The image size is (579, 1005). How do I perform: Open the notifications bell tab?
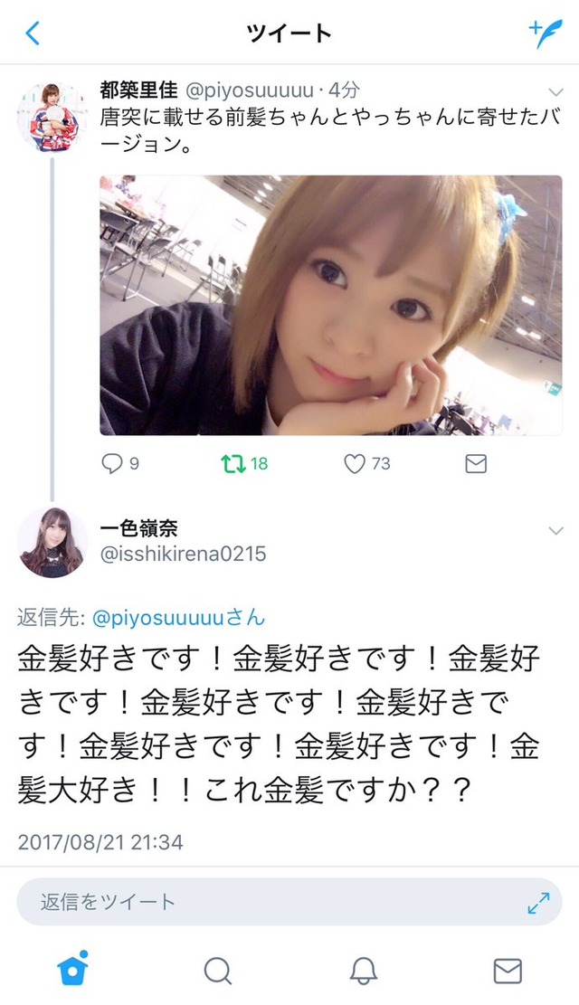(x=363, y=971)
